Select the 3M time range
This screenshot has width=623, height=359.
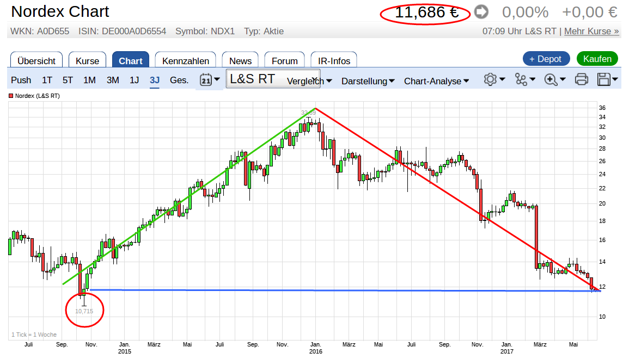coord(113,80)
